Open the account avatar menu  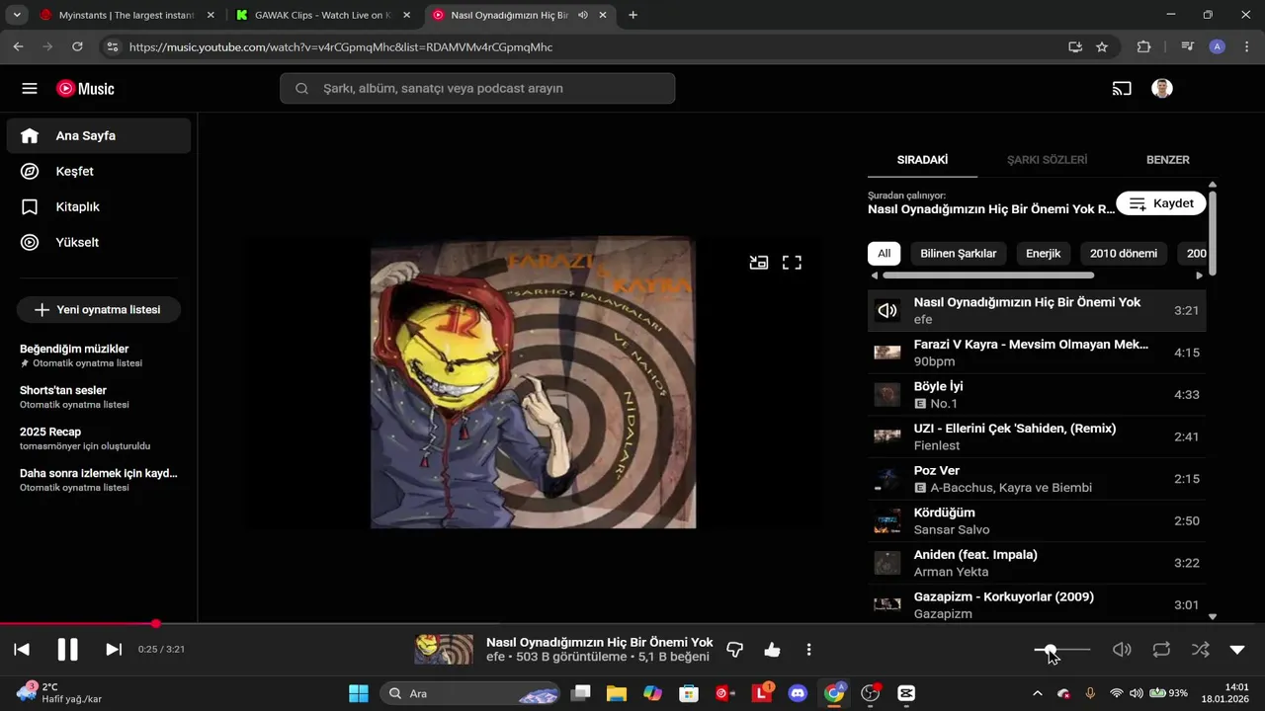[1162, 89]
